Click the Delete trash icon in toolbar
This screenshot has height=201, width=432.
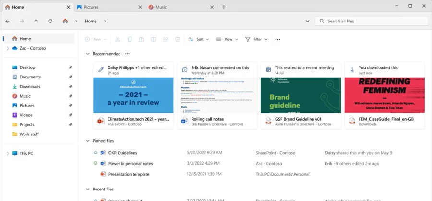point(177,39)
